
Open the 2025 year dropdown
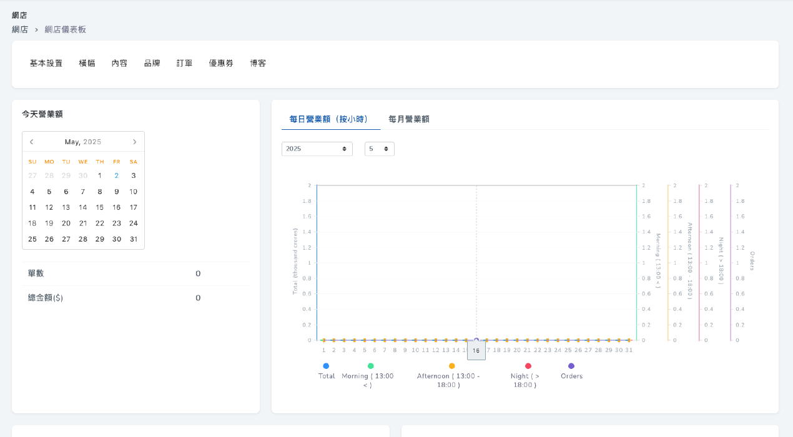click(x=317, y=149)
